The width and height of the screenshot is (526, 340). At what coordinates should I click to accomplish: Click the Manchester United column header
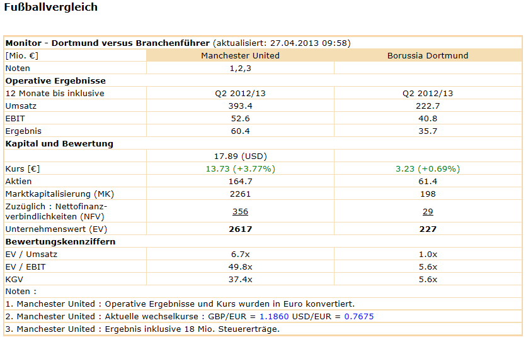(240, 55)
